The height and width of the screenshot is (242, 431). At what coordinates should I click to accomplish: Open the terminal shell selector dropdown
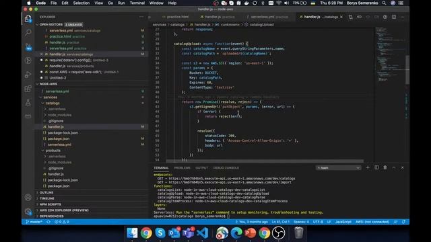point(338,167)
